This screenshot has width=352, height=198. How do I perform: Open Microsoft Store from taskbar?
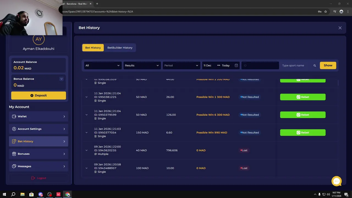(x=32, y=194)
